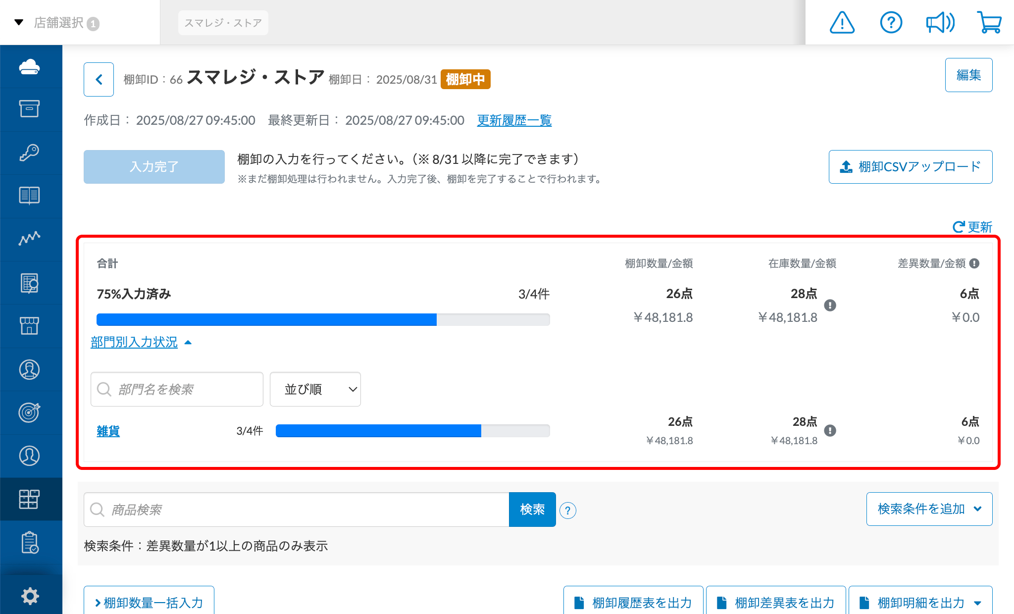Screen dimensions: 1014x614
Task: Click the 更新履歴一覧 link
Action: [x=514, y=120]
